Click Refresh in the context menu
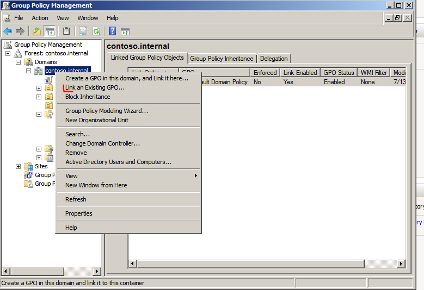This screenshot has height=290, width=424. (128, 199)
